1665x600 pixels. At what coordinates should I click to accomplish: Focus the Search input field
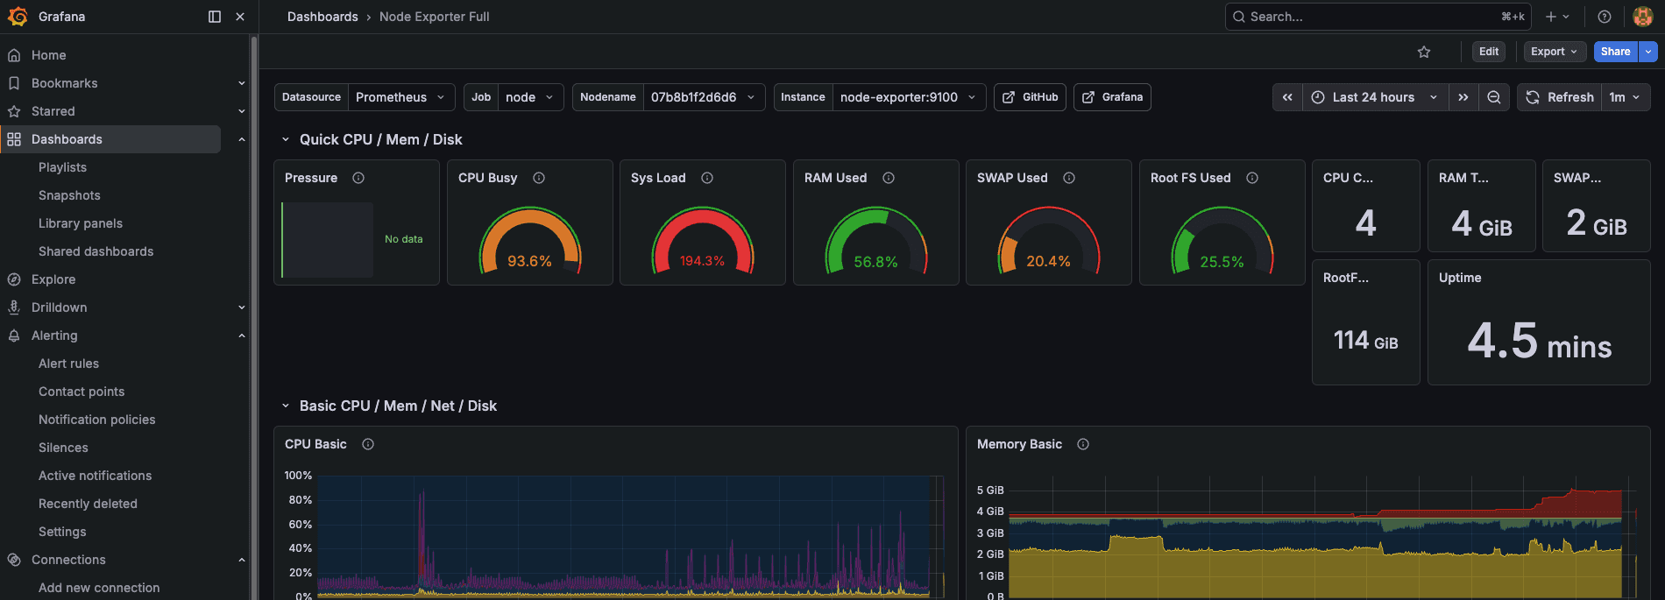tap(1378, 17)
